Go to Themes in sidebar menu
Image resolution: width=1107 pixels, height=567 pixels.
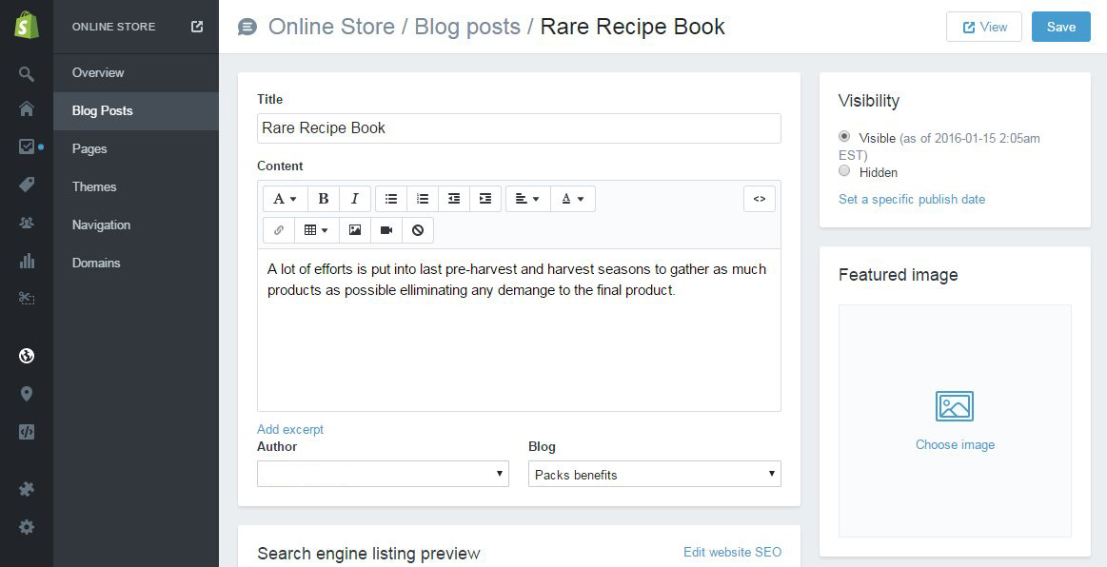point(94,186)
